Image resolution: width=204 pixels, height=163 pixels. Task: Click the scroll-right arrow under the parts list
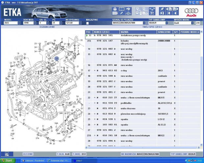pyautogui.click(x=199, y=148)
